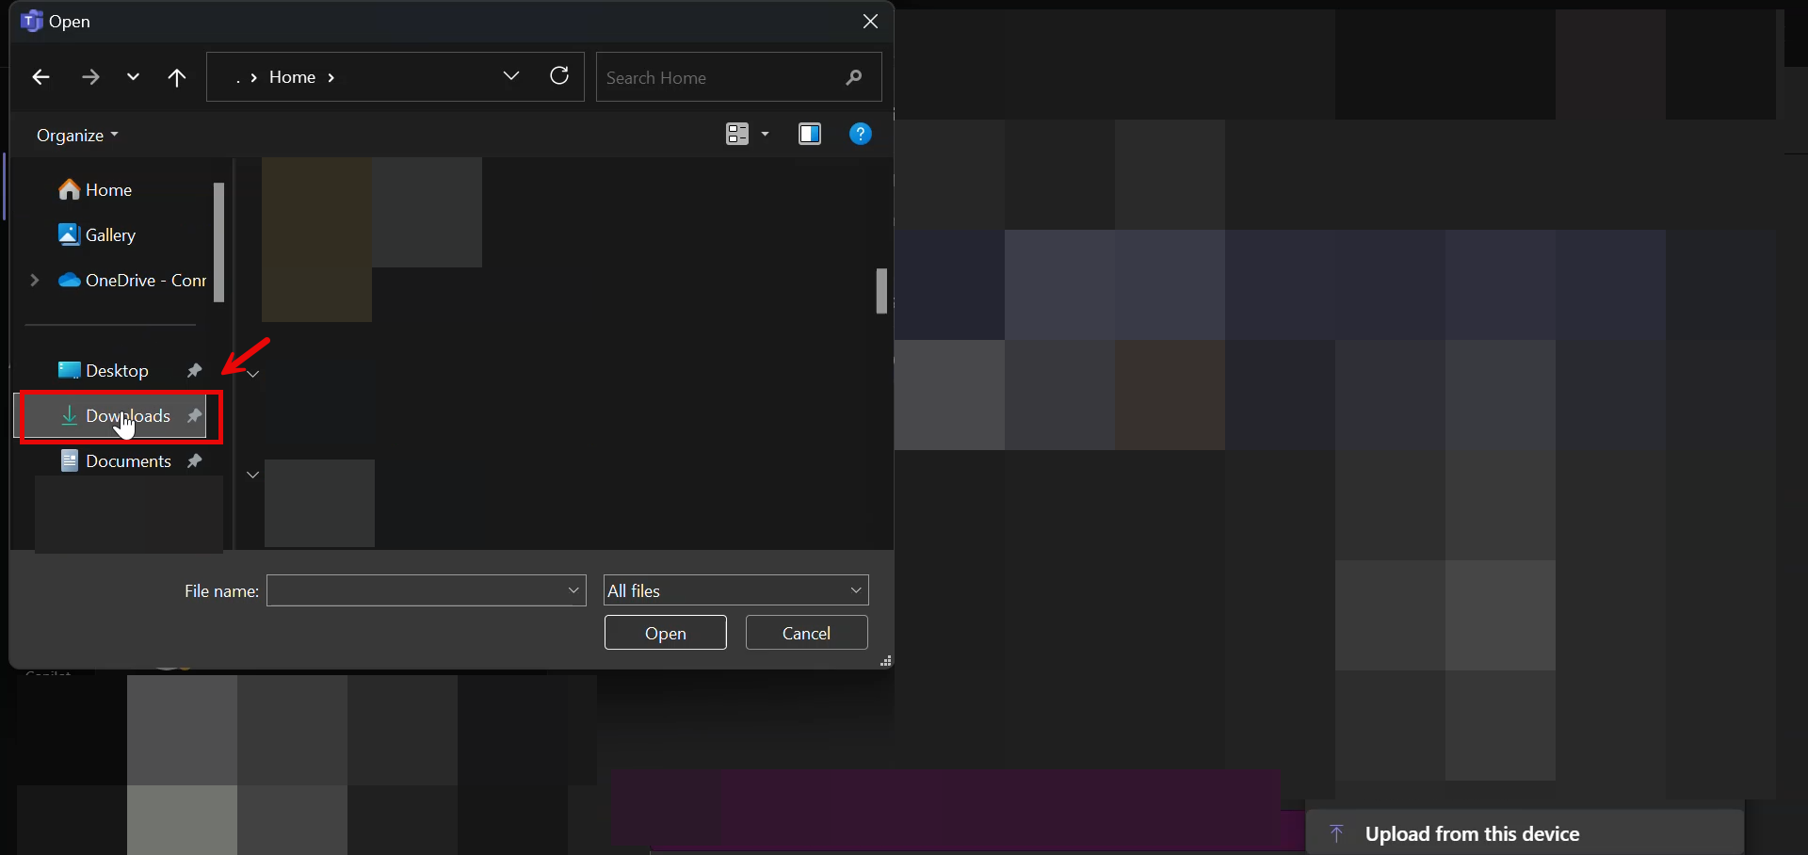Navigate up one folder with the up arrow
1808x855 pixels.
(x=177, y=77)
